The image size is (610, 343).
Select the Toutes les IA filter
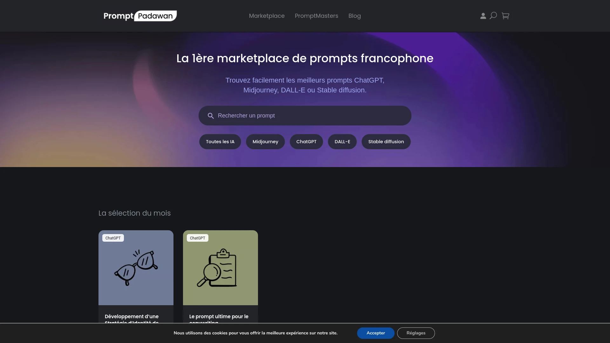click(x=220, y=142)
